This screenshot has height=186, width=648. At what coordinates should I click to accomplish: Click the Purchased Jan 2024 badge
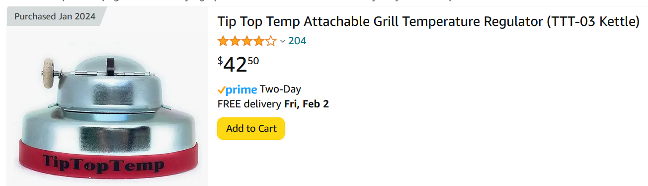click(x=55, y=16)
